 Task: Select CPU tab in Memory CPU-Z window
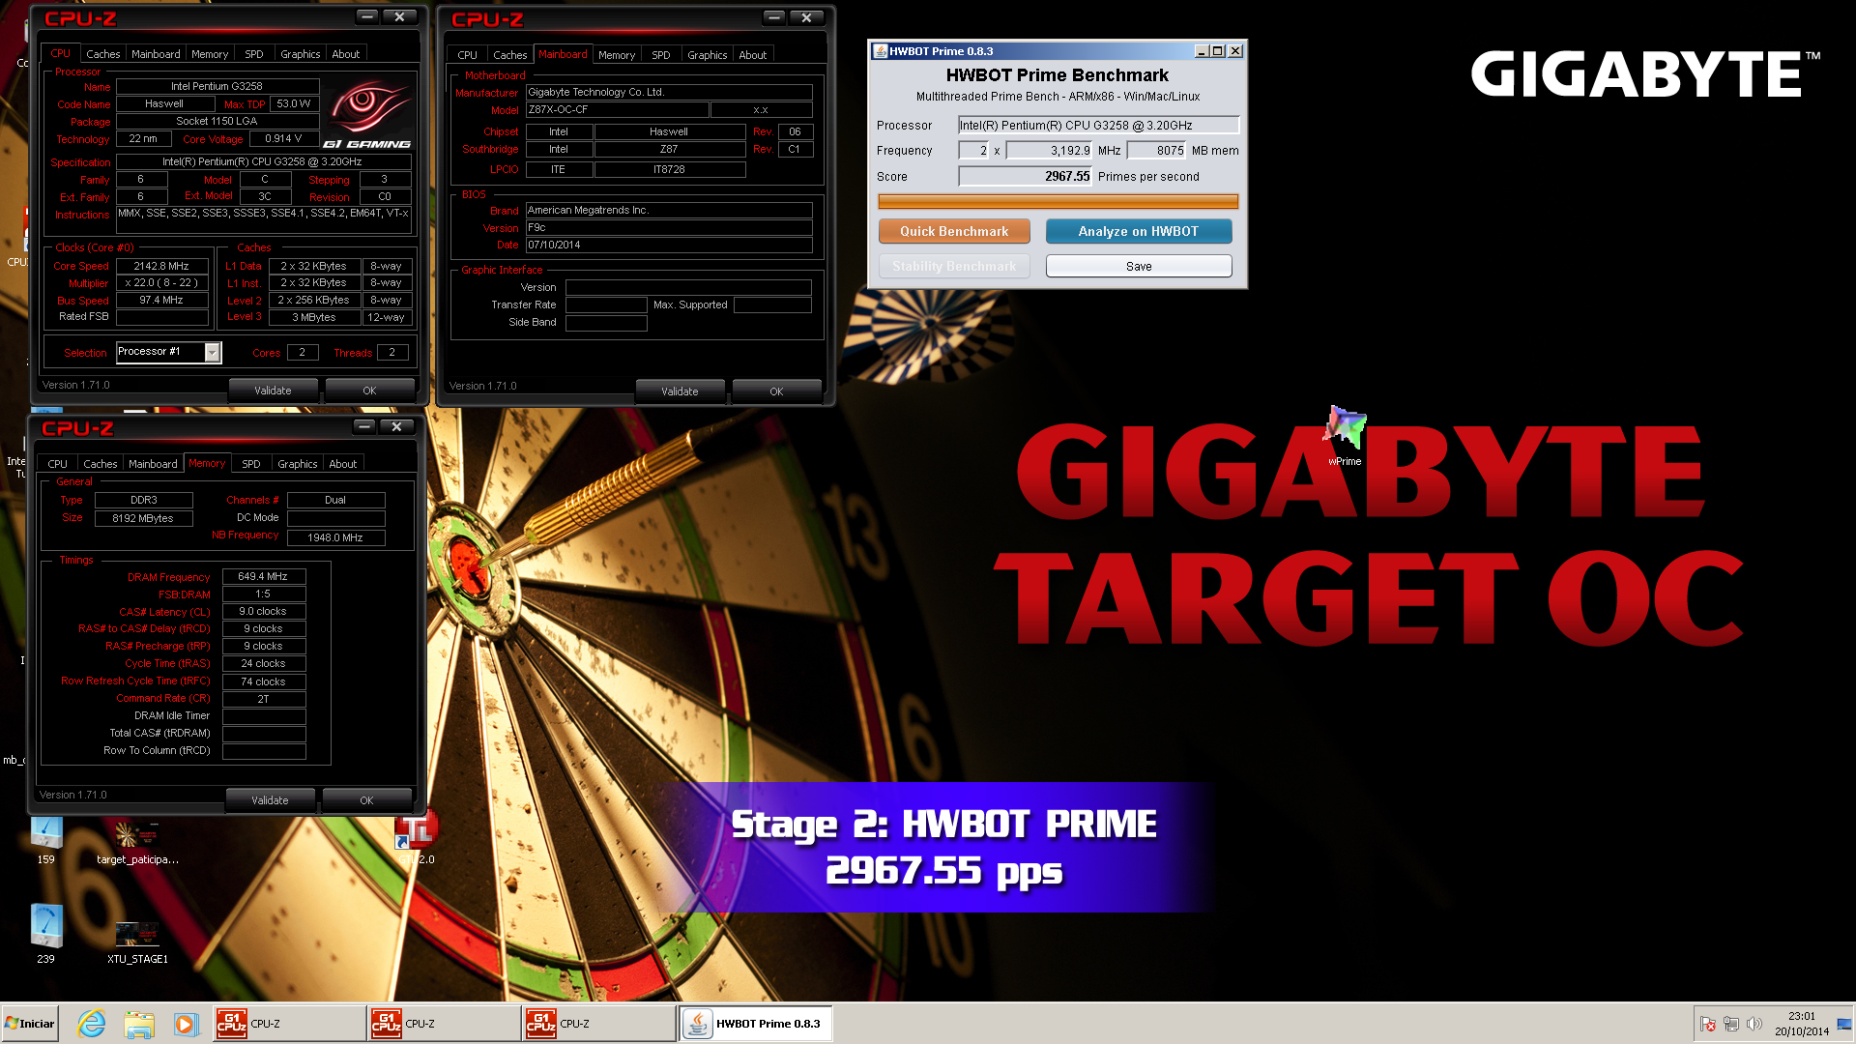tap(58, 464)
